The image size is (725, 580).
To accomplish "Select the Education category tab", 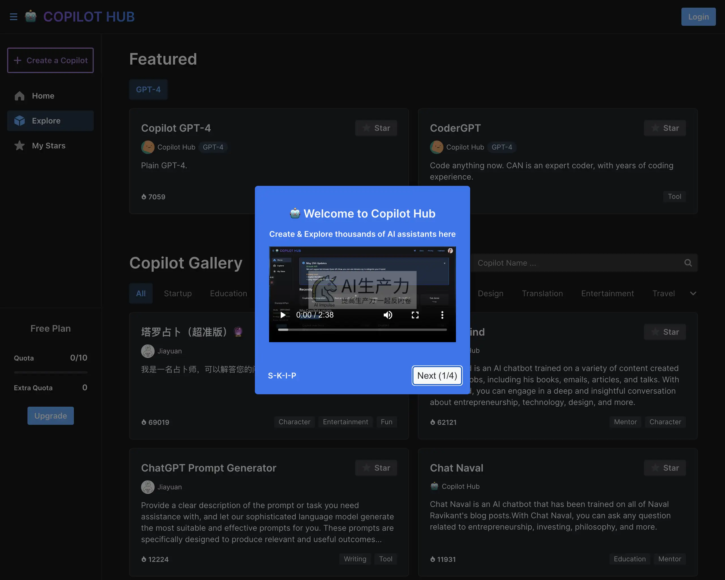I will 228,293.
